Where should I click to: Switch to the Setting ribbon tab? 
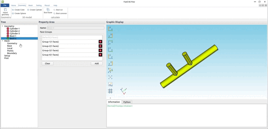[39, 5]
